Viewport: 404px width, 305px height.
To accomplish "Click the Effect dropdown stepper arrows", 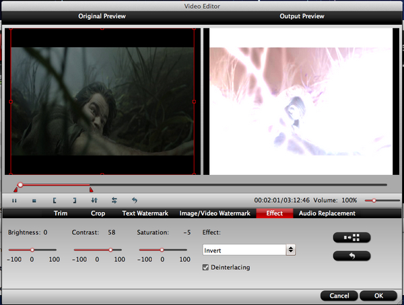I will point(291,250).
